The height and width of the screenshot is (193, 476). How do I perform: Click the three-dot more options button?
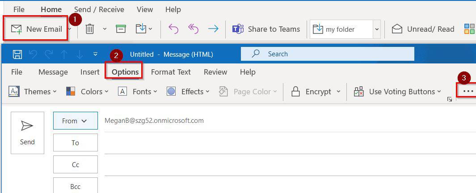pos(468,91)
